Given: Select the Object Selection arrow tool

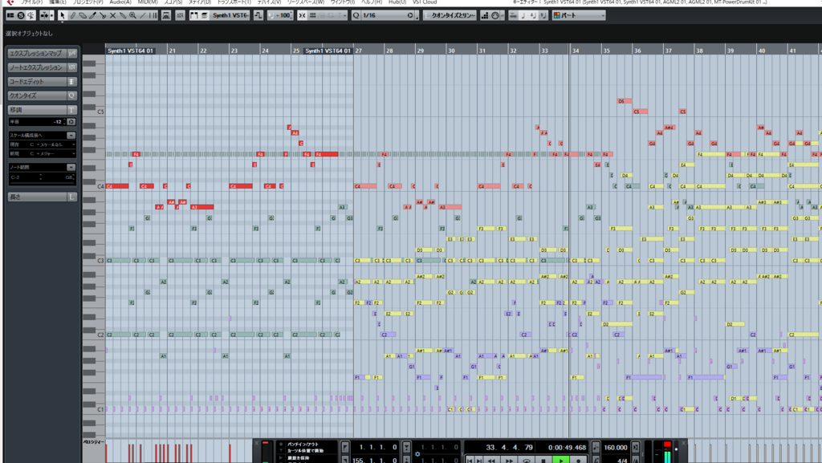Looking at the screenshot, I should pyautogui.click(x=63, y=16).
